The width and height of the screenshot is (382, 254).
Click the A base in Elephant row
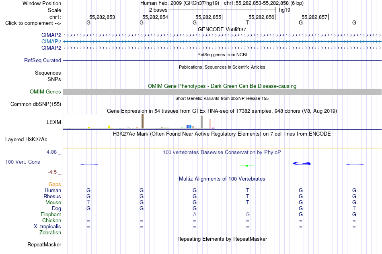pos(194,214)
